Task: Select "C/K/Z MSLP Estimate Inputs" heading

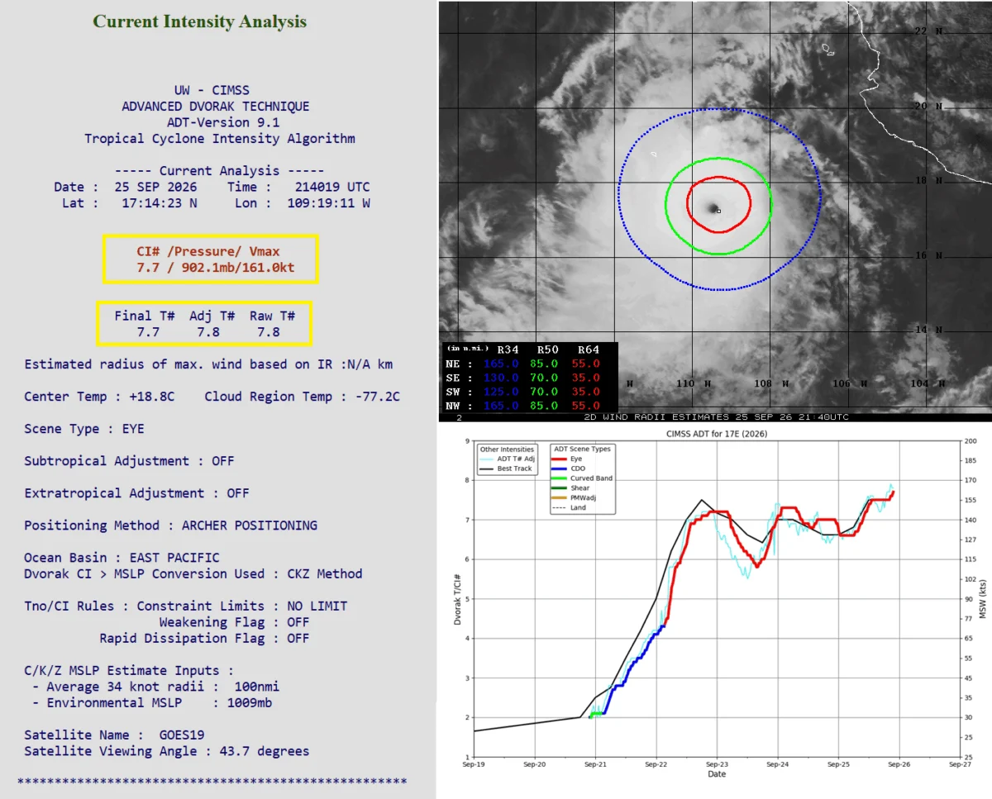Action: point(129,671)
